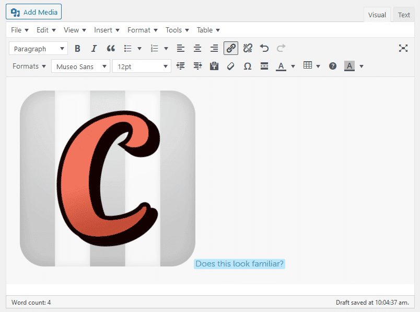Open numbered list style arrow
The width and height of the screenshot is (420, 312).
click(x=166, y=49)
